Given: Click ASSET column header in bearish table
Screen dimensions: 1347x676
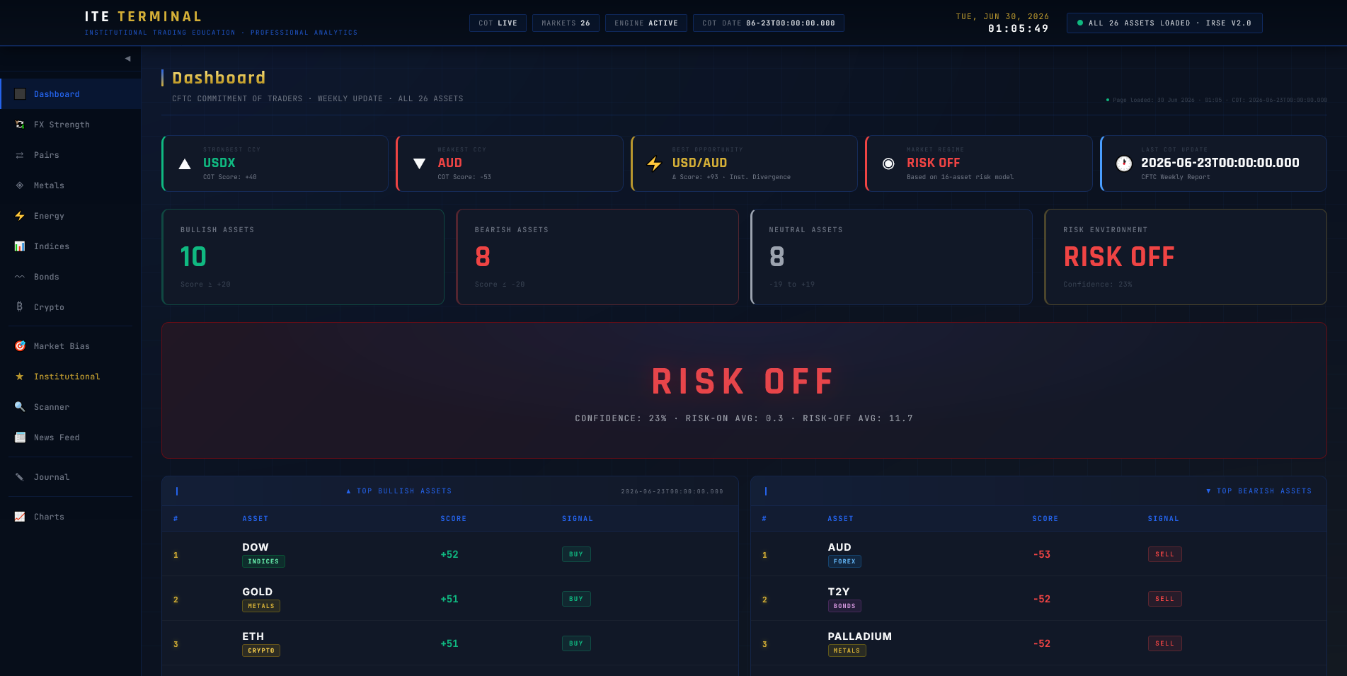Looking at the screenshot, I should [x=840, y=519].
